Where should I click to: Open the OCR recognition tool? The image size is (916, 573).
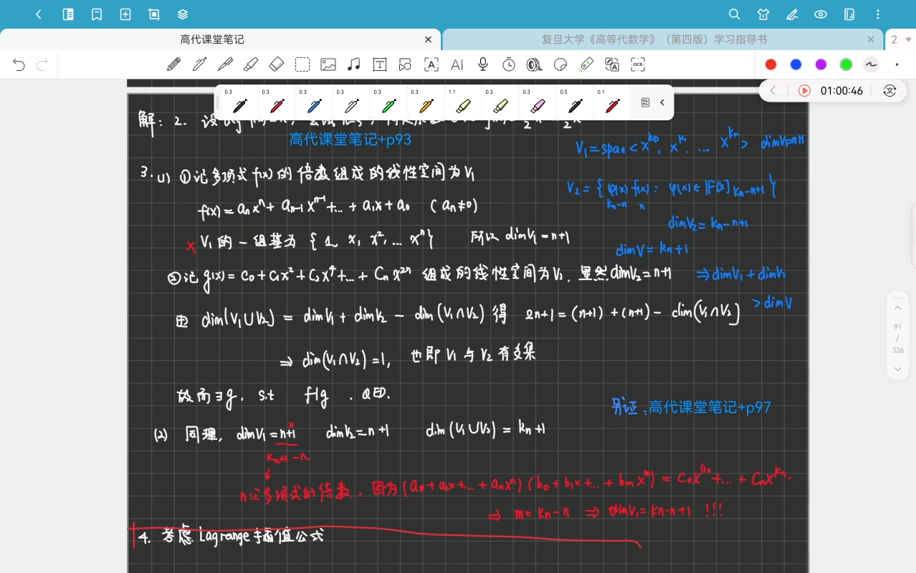(638, 64)
